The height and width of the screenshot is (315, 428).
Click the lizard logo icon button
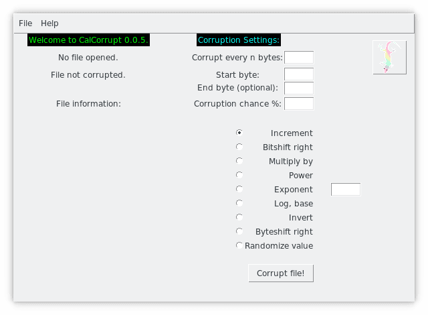[389, 58]
